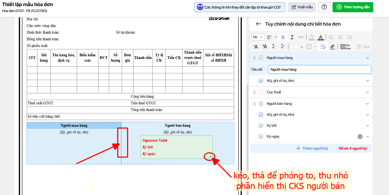Screen dimensions: 389x195
Task: Click Thêm người ký link
Action: [312, 149]
